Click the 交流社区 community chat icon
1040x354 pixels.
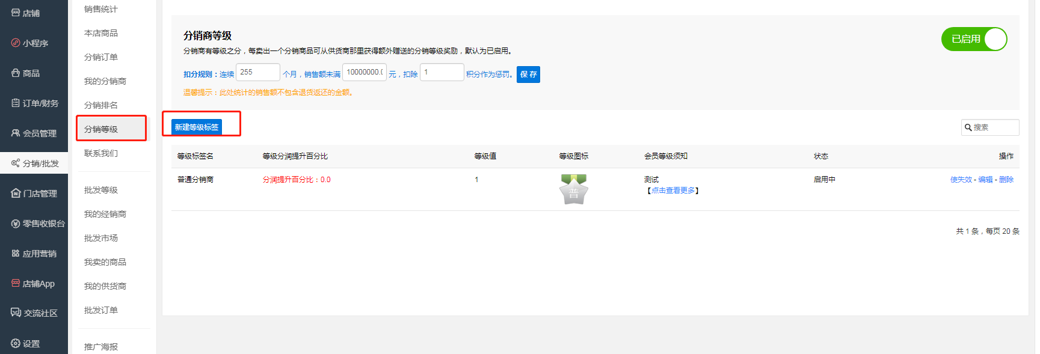tap(16, 313)
